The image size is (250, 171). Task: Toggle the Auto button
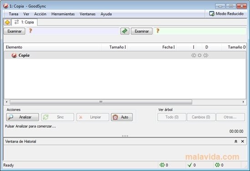(122, 117)
